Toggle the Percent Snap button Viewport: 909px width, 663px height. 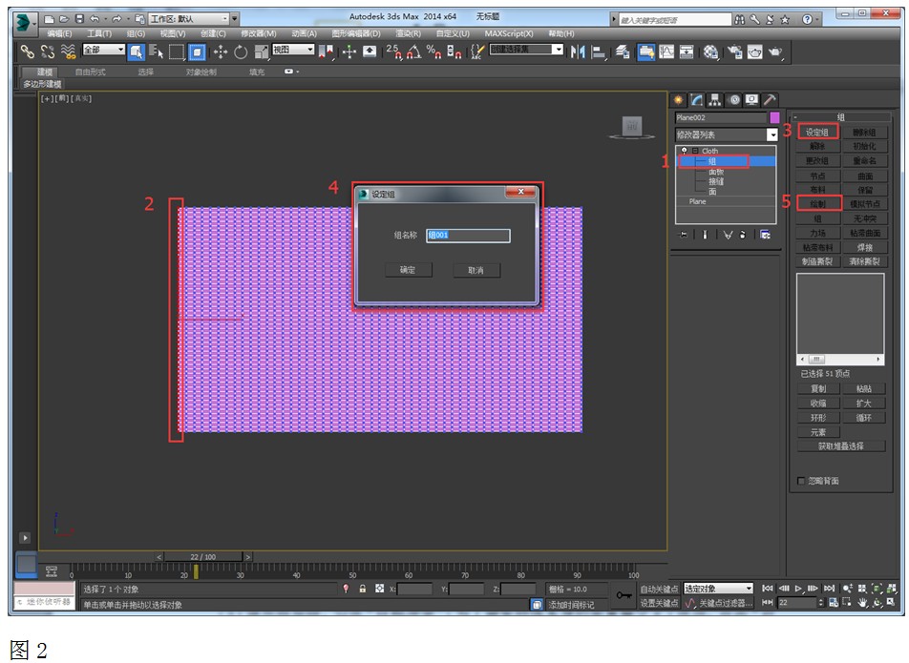(x=433, y=52)
